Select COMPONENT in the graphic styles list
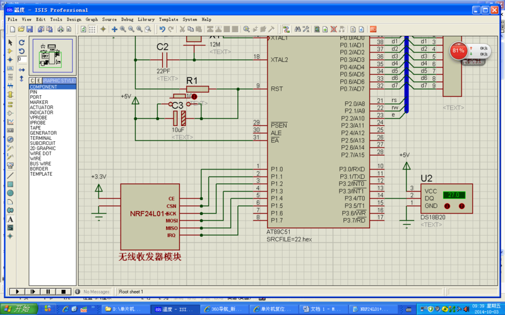 tap(53, 87)
